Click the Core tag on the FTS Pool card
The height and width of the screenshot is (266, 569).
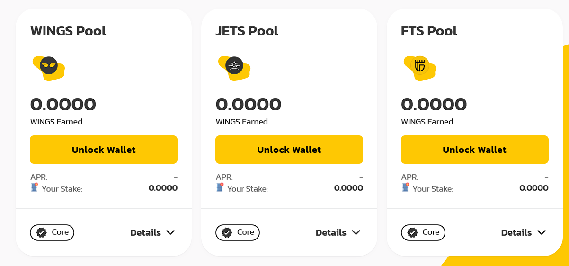423,232
